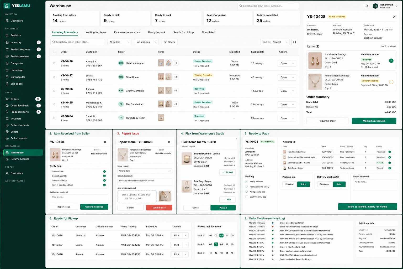
Task: Click the Confirm Received button
Action: (94, 207)
